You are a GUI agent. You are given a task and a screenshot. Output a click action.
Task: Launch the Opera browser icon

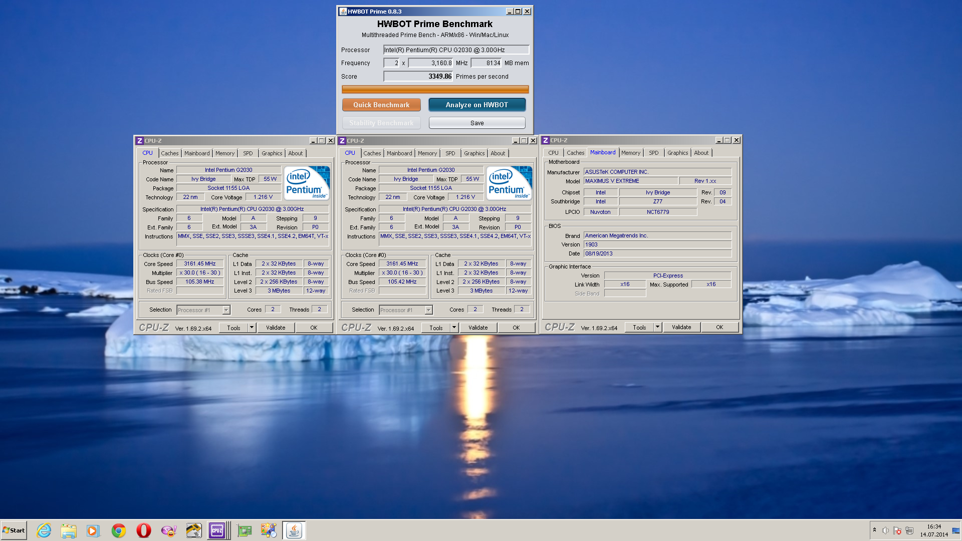[144, 530]
